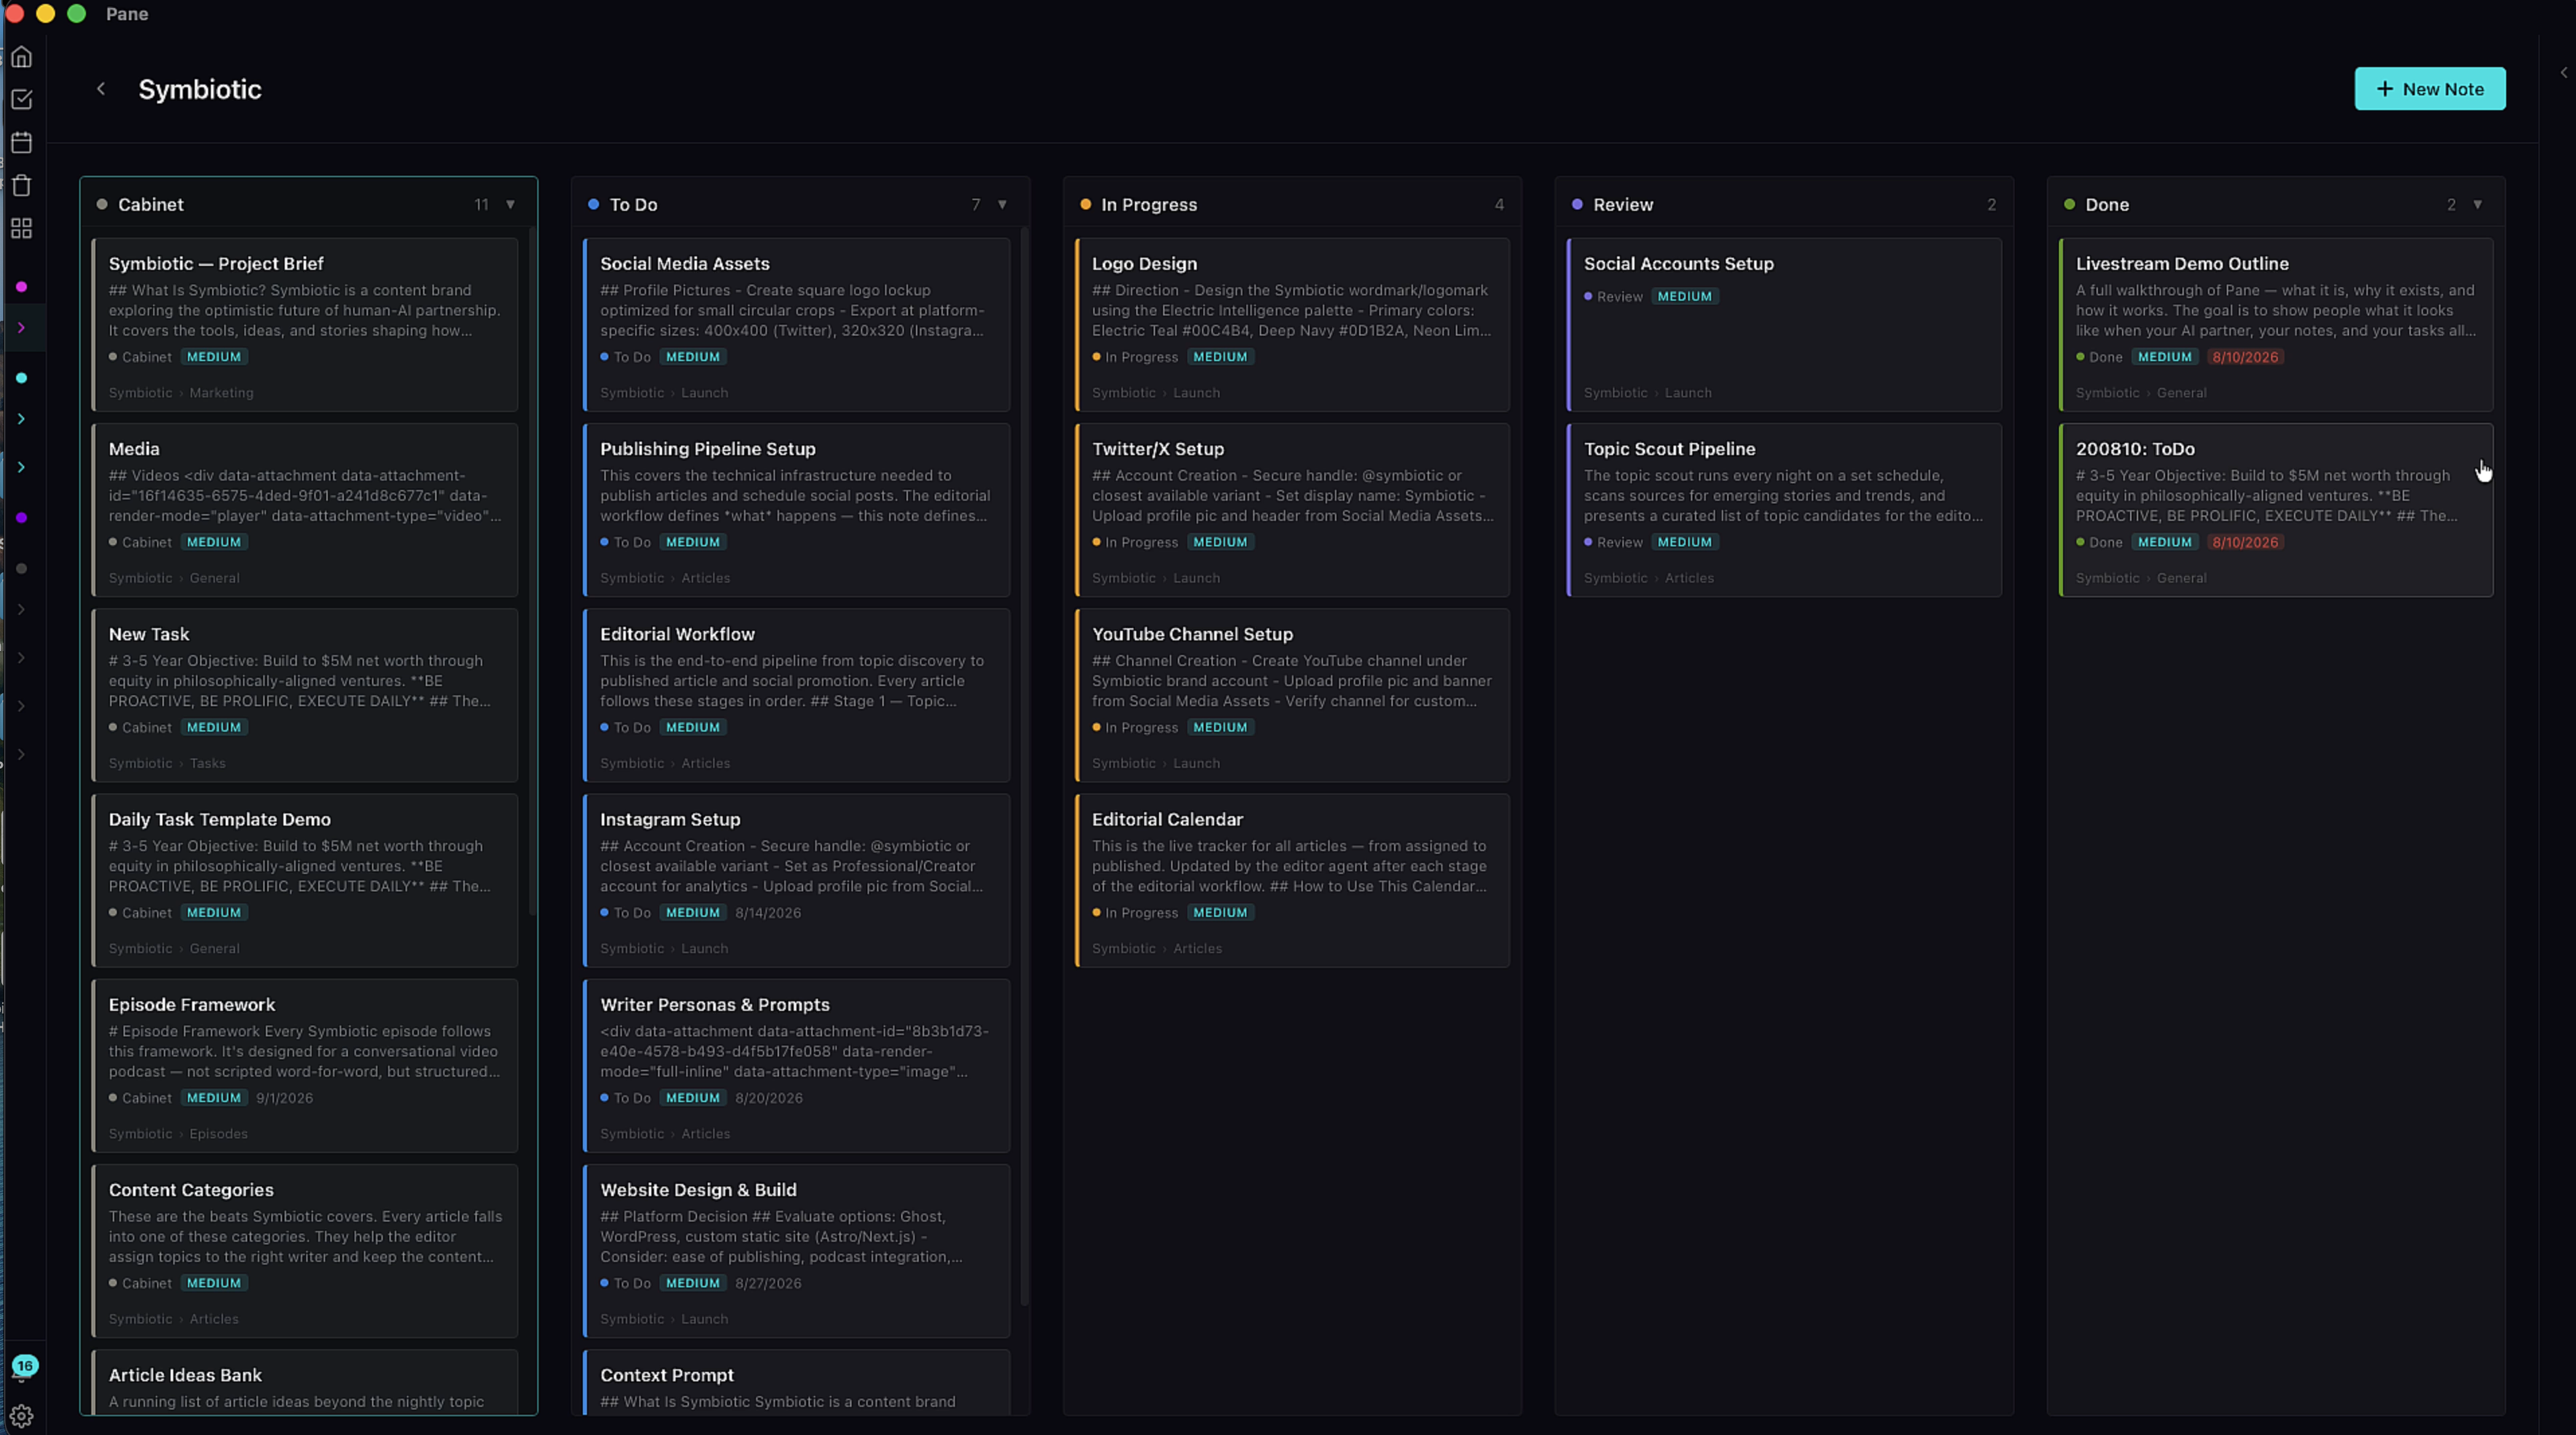Open the Social Accounts Setup card
This screenshot has height=1435, width=2576.
[x=1784, y=325]
